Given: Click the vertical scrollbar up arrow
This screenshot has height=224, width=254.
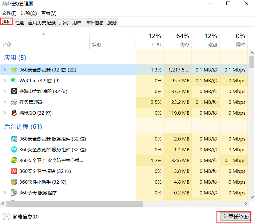Looking at the screenshot, I should [252, 53].
